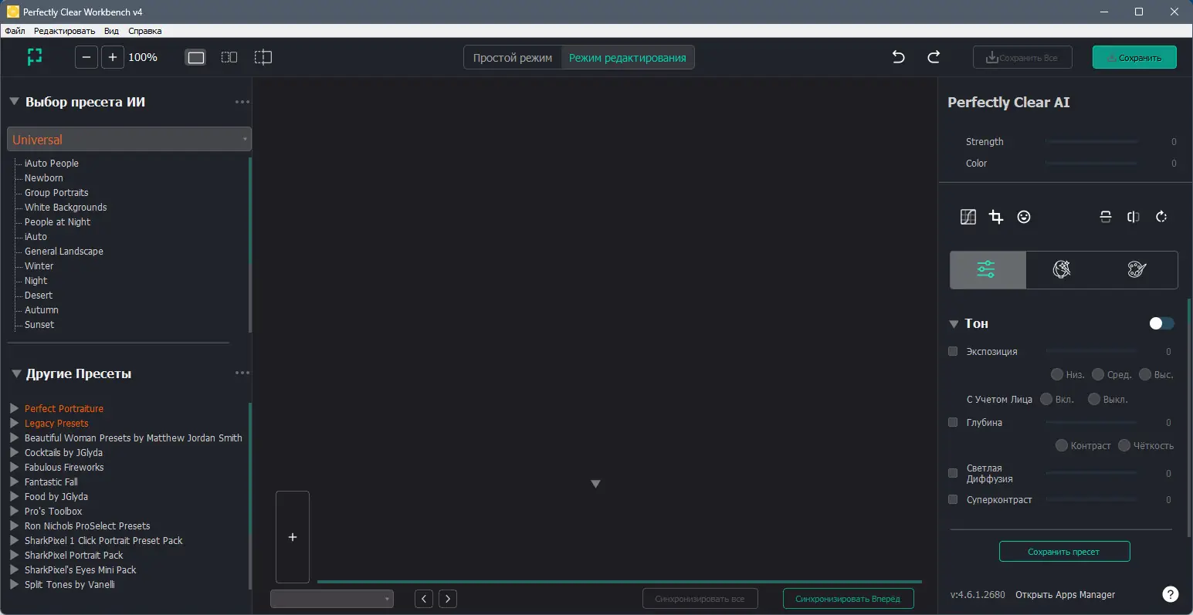The height and width of the screenshot is (615, 1193).
Task: Switch to Простой режим
Action: click(513, 58)
